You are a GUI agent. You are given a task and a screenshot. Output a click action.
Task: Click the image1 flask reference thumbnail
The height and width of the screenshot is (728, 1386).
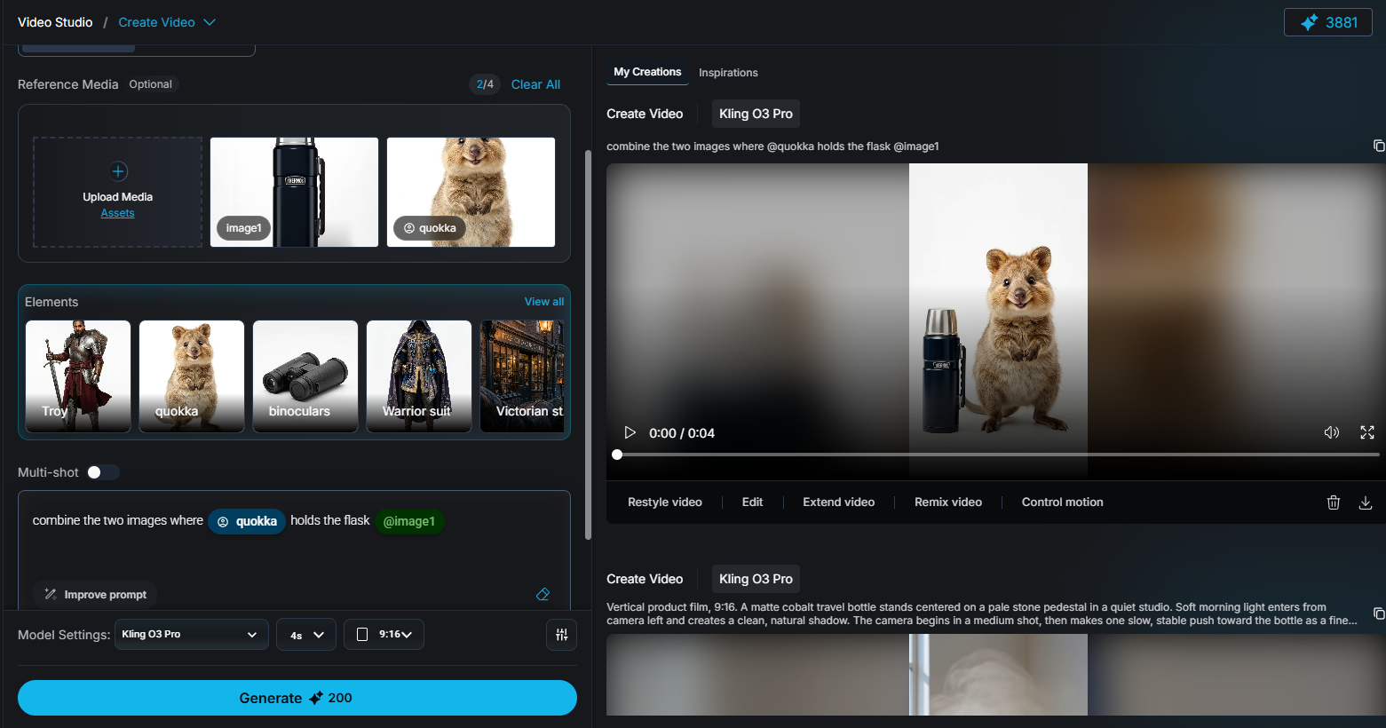pos(294,192)
